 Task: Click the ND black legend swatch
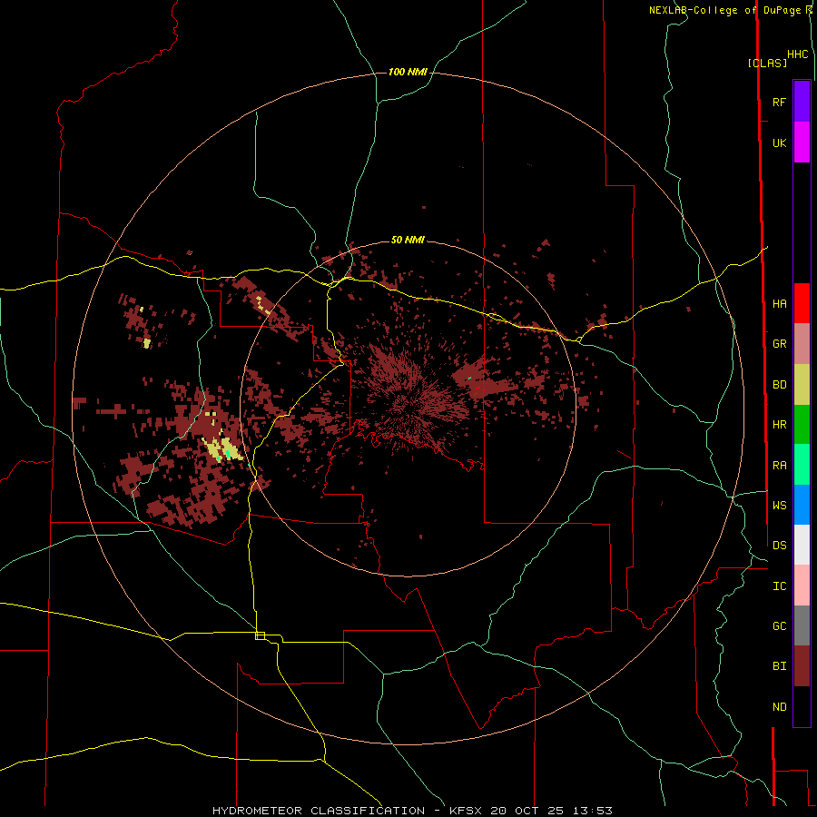coord(802,706)
